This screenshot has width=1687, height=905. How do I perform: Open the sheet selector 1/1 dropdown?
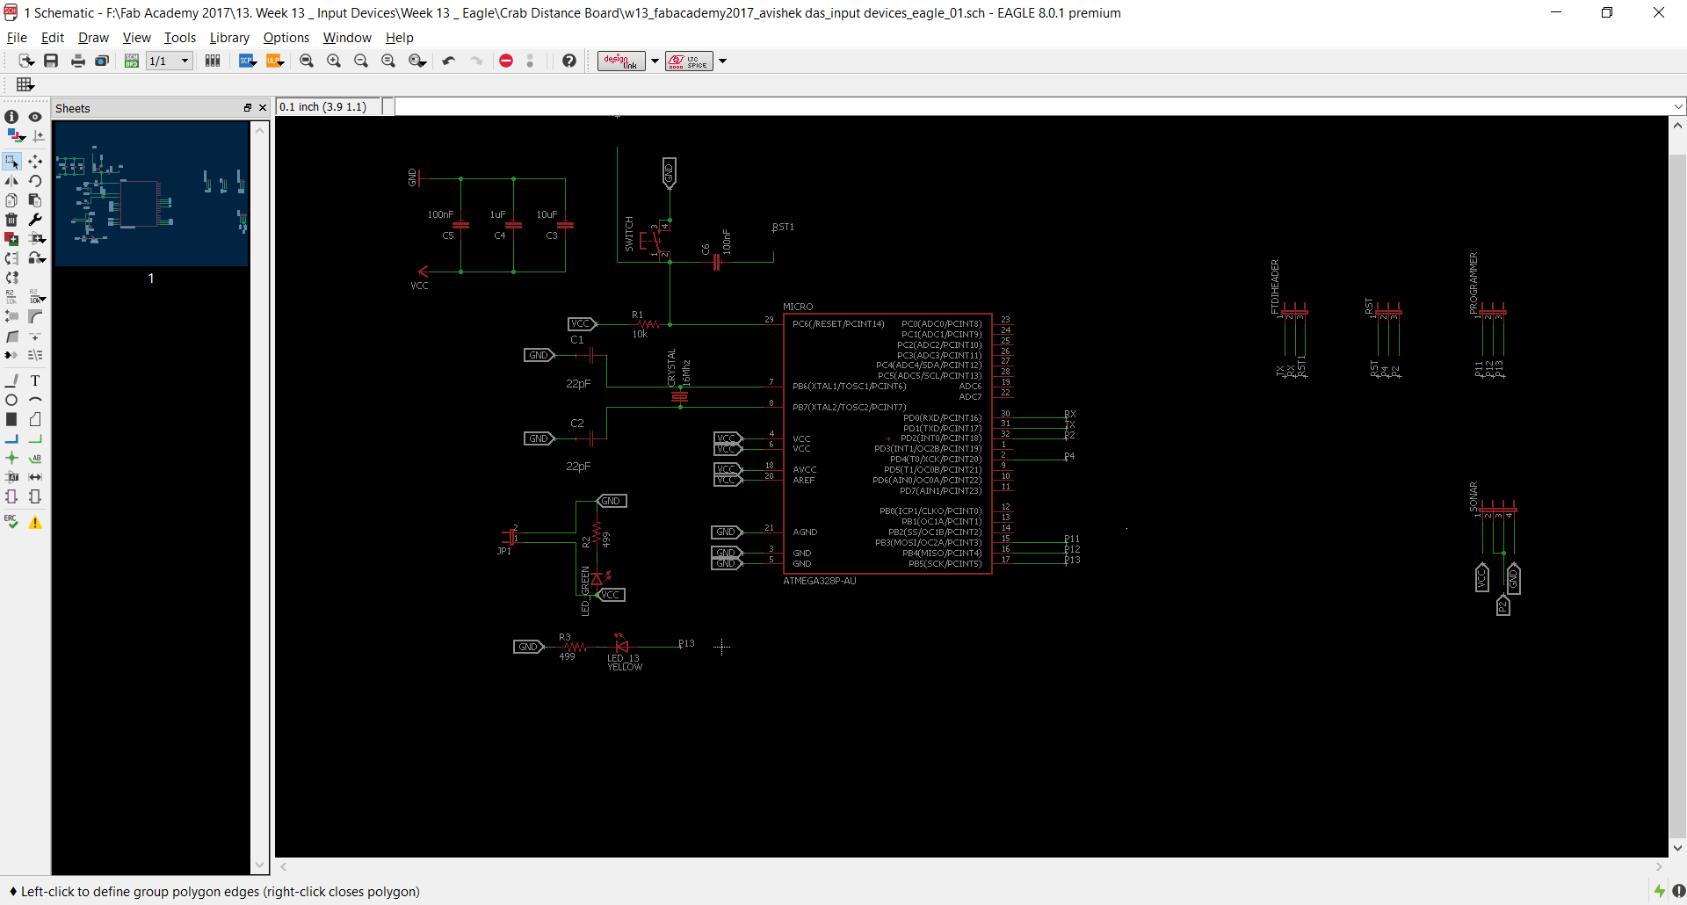170,61
